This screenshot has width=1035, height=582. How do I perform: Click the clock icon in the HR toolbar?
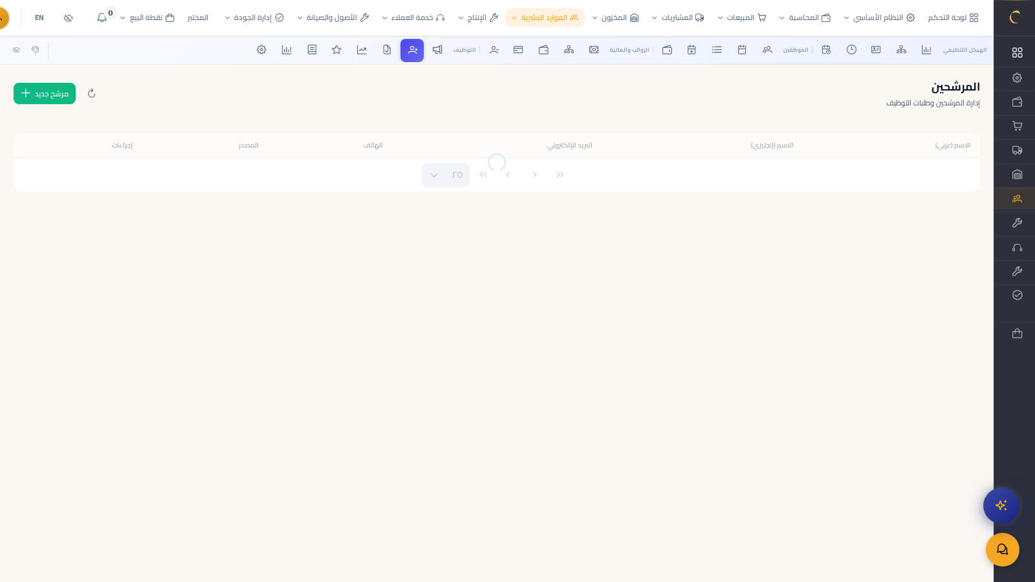click(851, 50)
